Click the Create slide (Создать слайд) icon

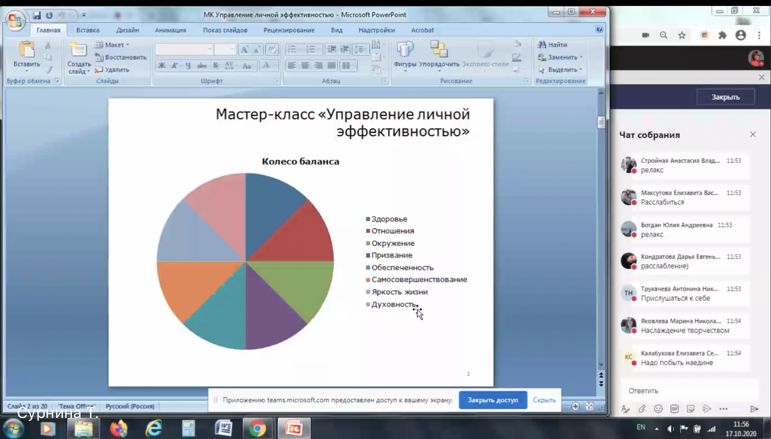click(78, 50)
